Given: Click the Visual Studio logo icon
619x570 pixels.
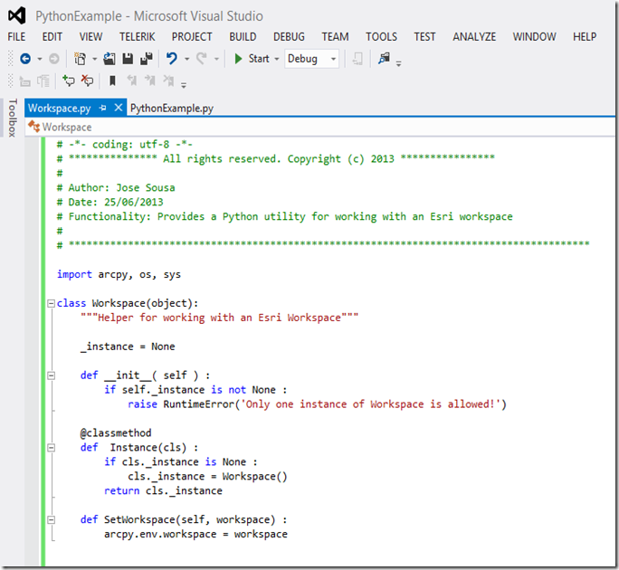Looking at the screenshot, I should tap(17, 15).
